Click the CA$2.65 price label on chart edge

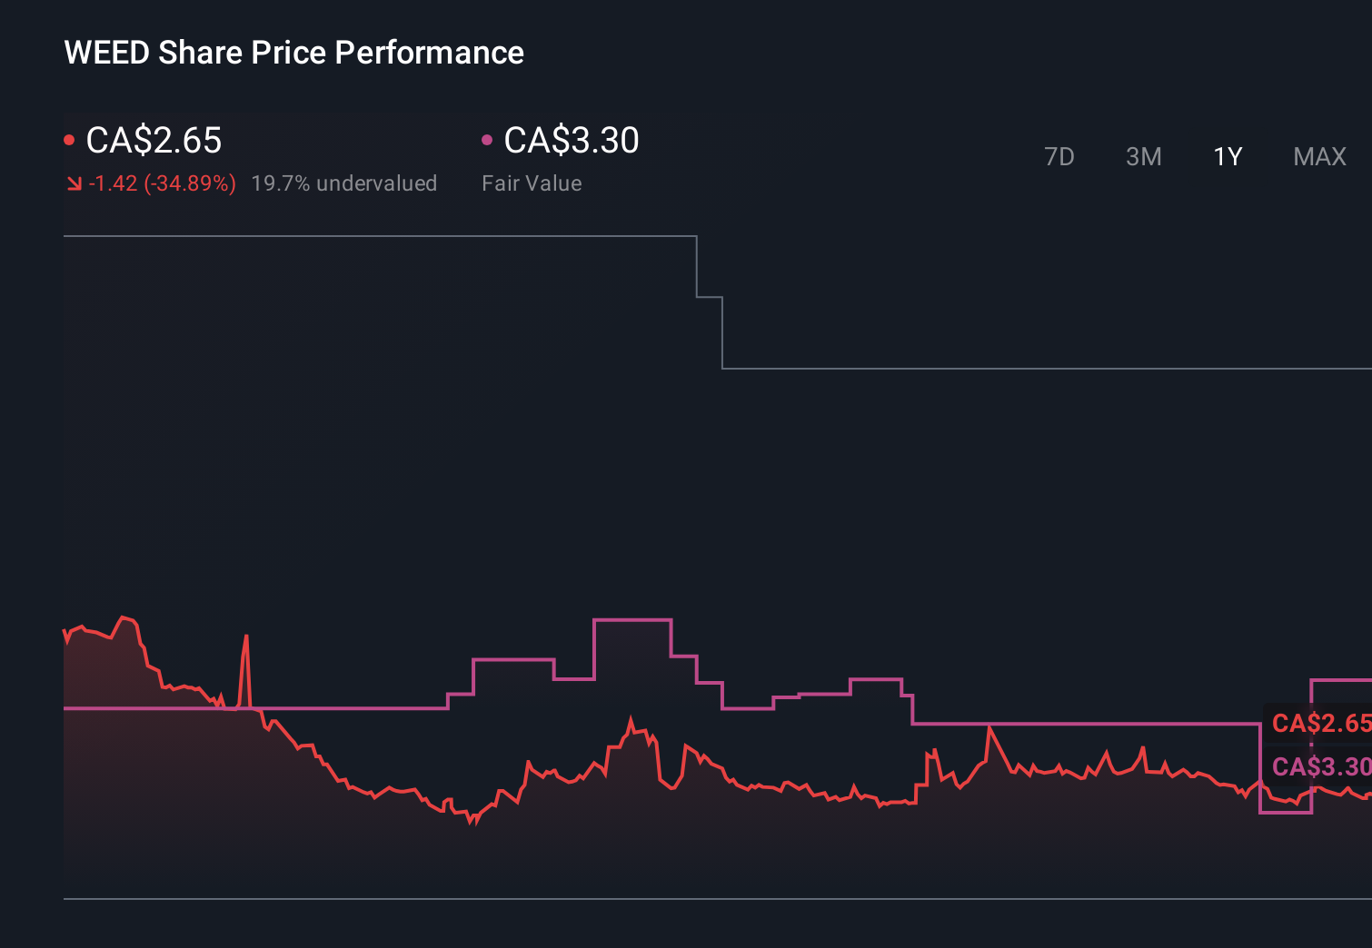1322,724
